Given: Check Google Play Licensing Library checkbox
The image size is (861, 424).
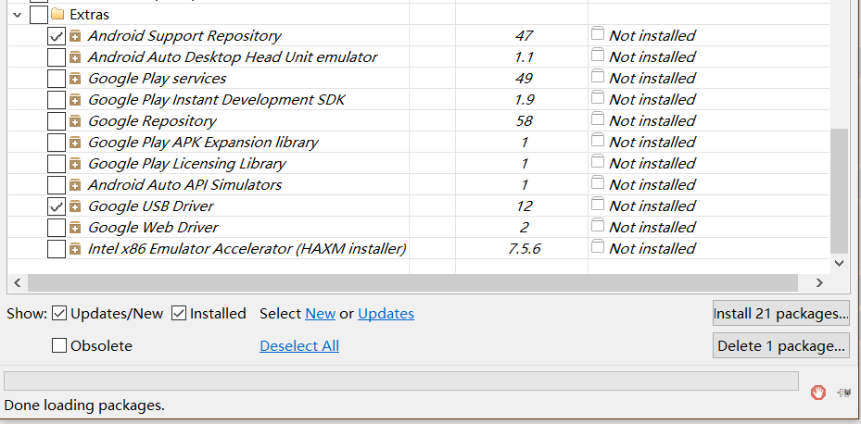Looking at the screenshot, I should tap(56, 164).
